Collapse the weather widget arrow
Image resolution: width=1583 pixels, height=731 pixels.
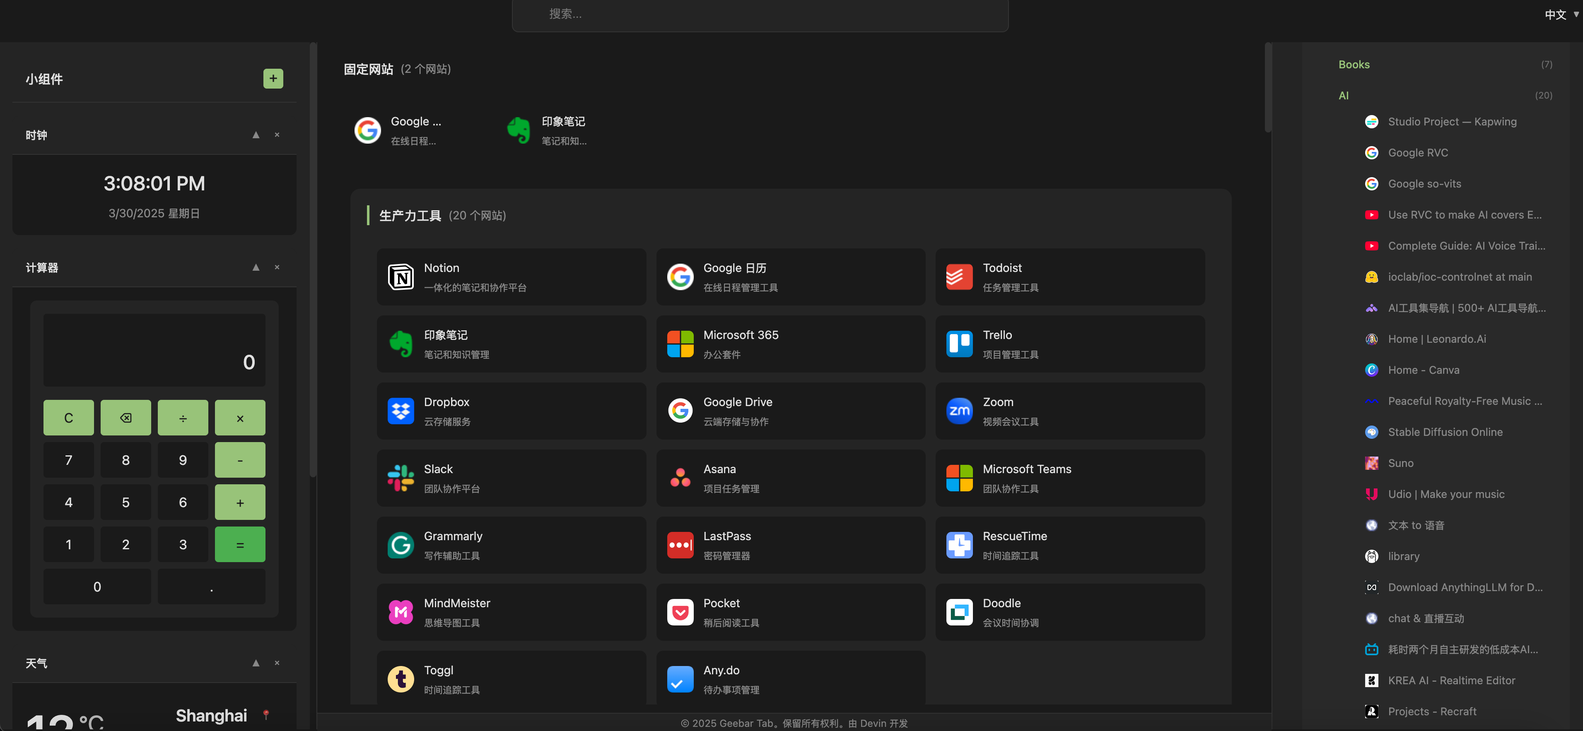tap(256, 663)
